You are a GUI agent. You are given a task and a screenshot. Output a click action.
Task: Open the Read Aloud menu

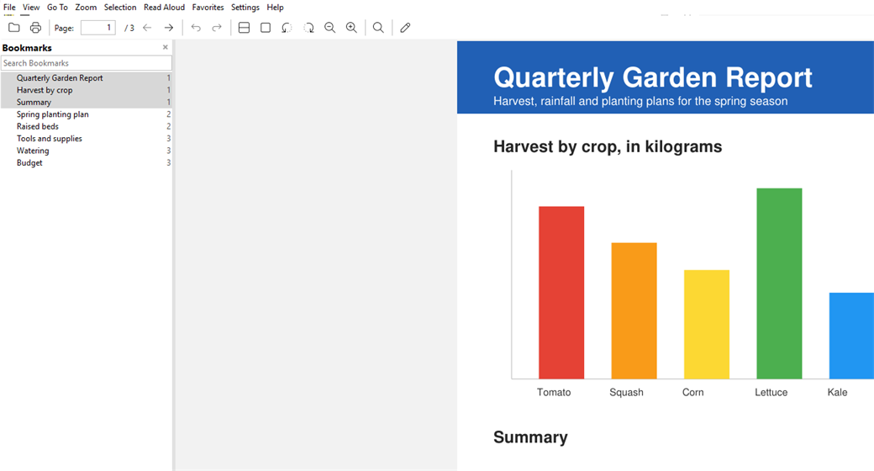click(x=164, y=8)
